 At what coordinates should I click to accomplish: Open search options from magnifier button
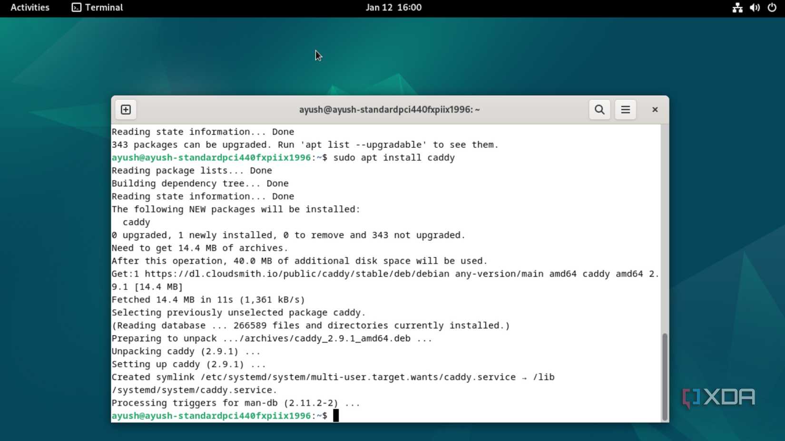coord(599,109)
